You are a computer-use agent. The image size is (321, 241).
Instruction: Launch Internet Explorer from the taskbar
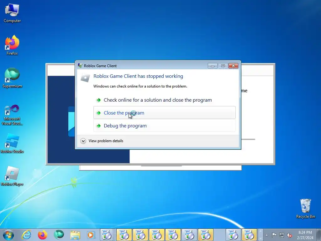26,235
